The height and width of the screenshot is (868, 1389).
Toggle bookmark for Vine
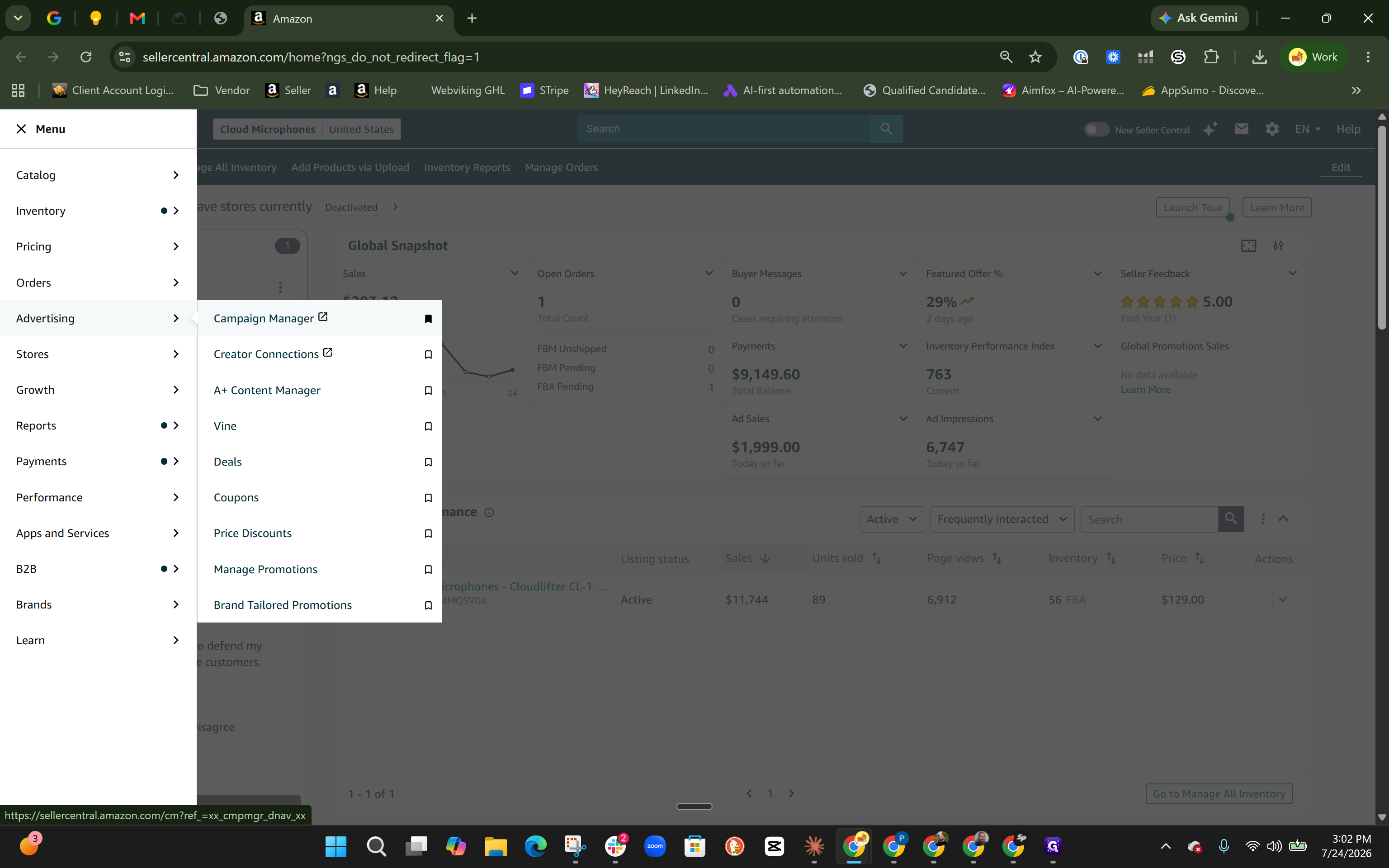click(x=428, y=426)
